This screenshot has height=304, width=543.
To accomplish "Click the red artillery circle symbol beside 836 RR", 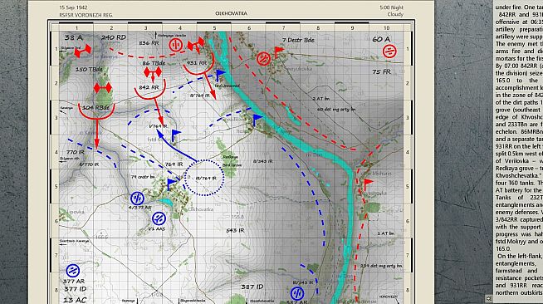I will click(x=175, y=45).
